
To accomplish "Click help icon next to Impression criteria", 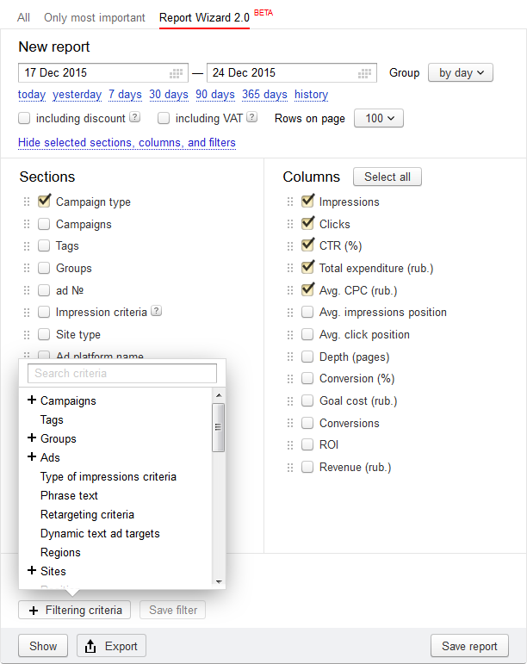I will click(x=156, y=311).
